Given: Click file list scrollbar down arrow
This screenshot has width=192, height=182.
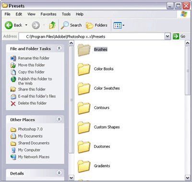Looking at the screenshot, I should [187, 178].
